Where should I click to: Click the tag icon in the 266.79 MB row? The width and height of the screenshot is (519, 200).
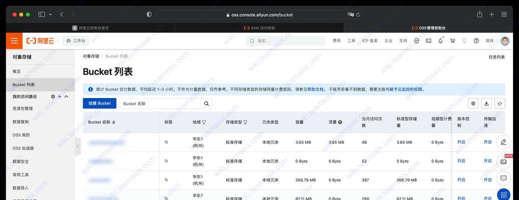pyautogui.click(x=166, y=180)
